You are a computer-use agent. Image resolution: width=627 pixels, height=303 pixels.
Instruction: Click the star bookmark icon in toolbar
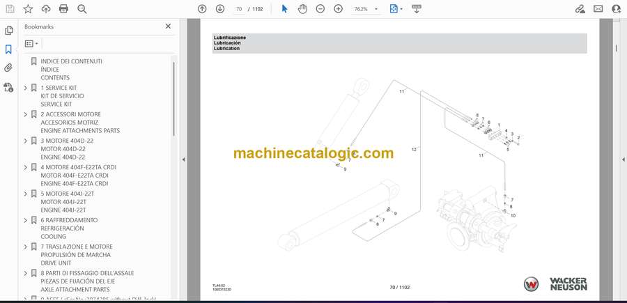click(28, 9)
